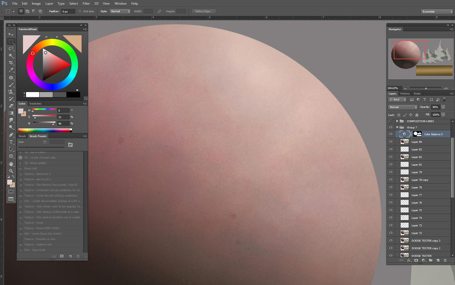Switch to the Kuler tab
Image resolution: width=455 pixels, height=285 pixels.
[x=417, y=93]
